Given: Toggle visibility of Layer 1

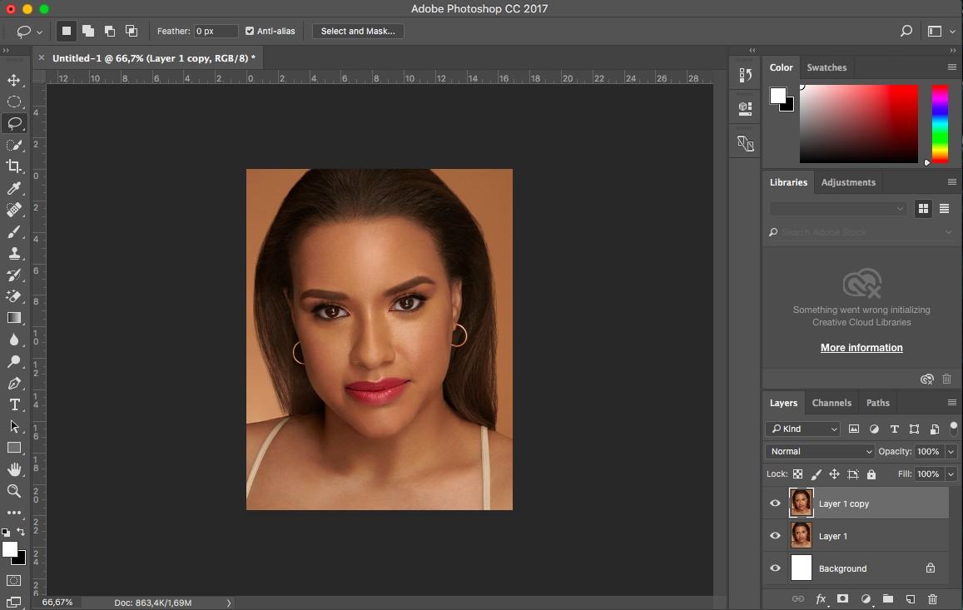Looking at the screenshot, I should tap(775, 535).
